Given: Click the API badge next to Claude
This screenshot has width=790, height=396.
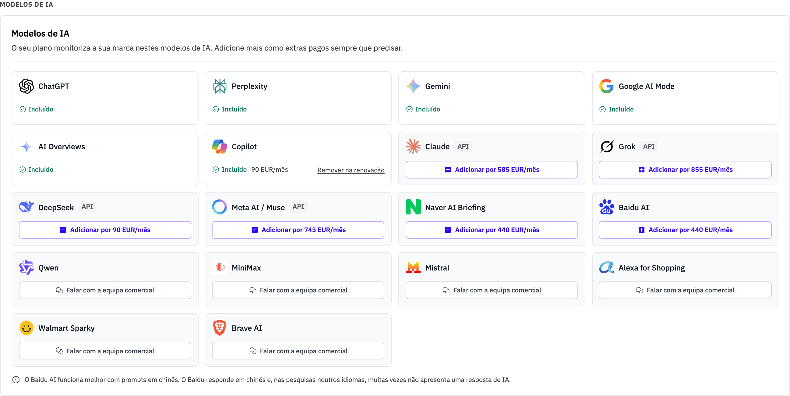Looking at the screenshot, I should pyautogui.click(x=463, y=147).
